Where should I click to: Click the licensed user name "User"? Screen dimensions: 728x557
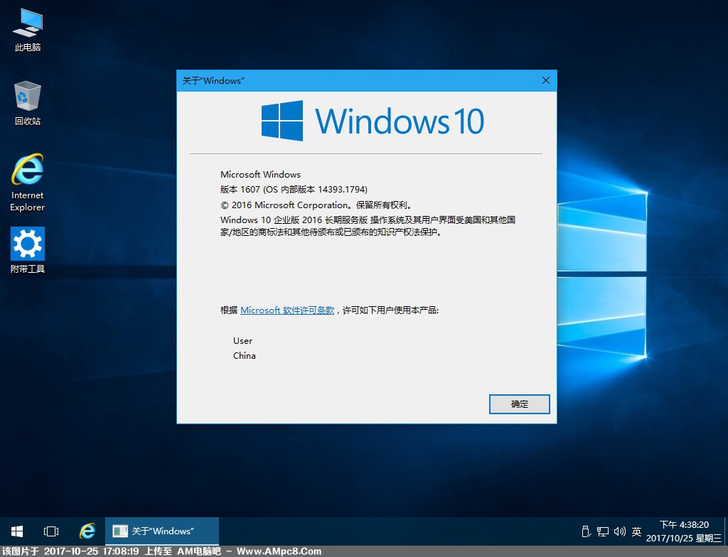click(243, 341)
